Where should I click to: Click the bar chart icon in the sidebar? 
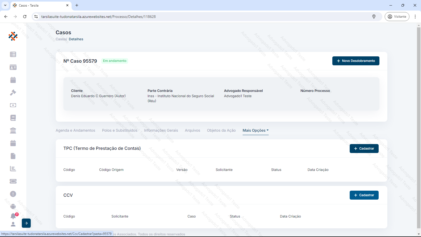click(x=13, y=169)
